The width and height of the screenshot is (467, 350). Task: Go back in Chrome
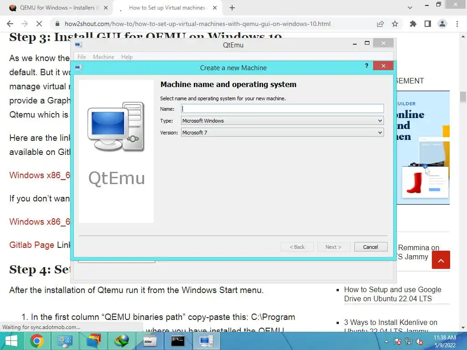10,24
